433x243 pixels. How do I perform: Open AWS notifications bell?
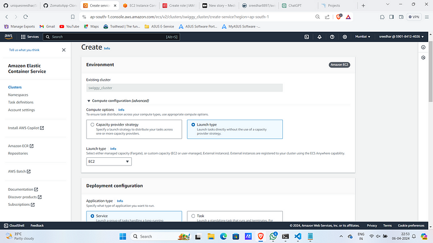point(319,37)
